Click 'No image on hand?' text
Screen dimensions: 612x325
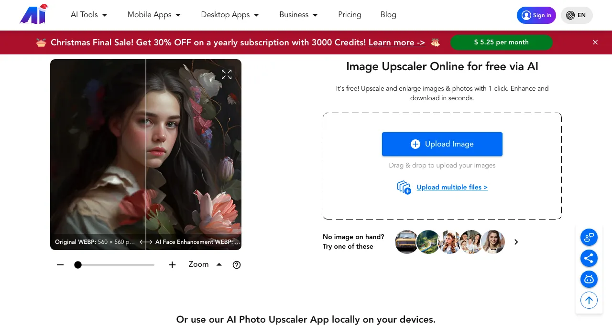click(353, 237)
